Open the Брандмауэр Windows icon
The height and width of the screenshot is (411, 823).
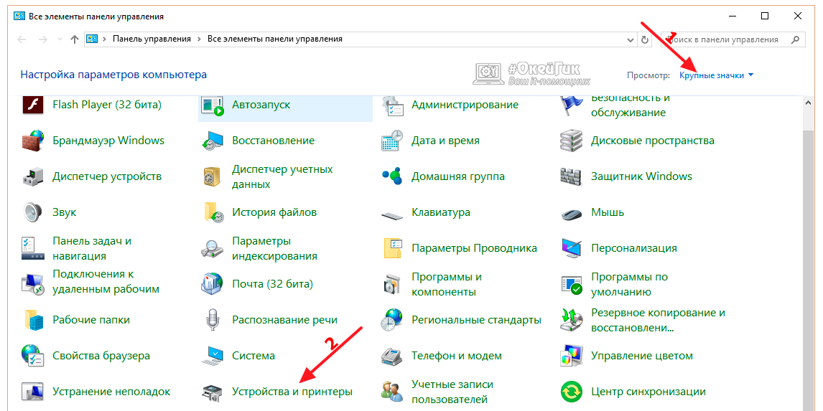(x=32, y=141)
